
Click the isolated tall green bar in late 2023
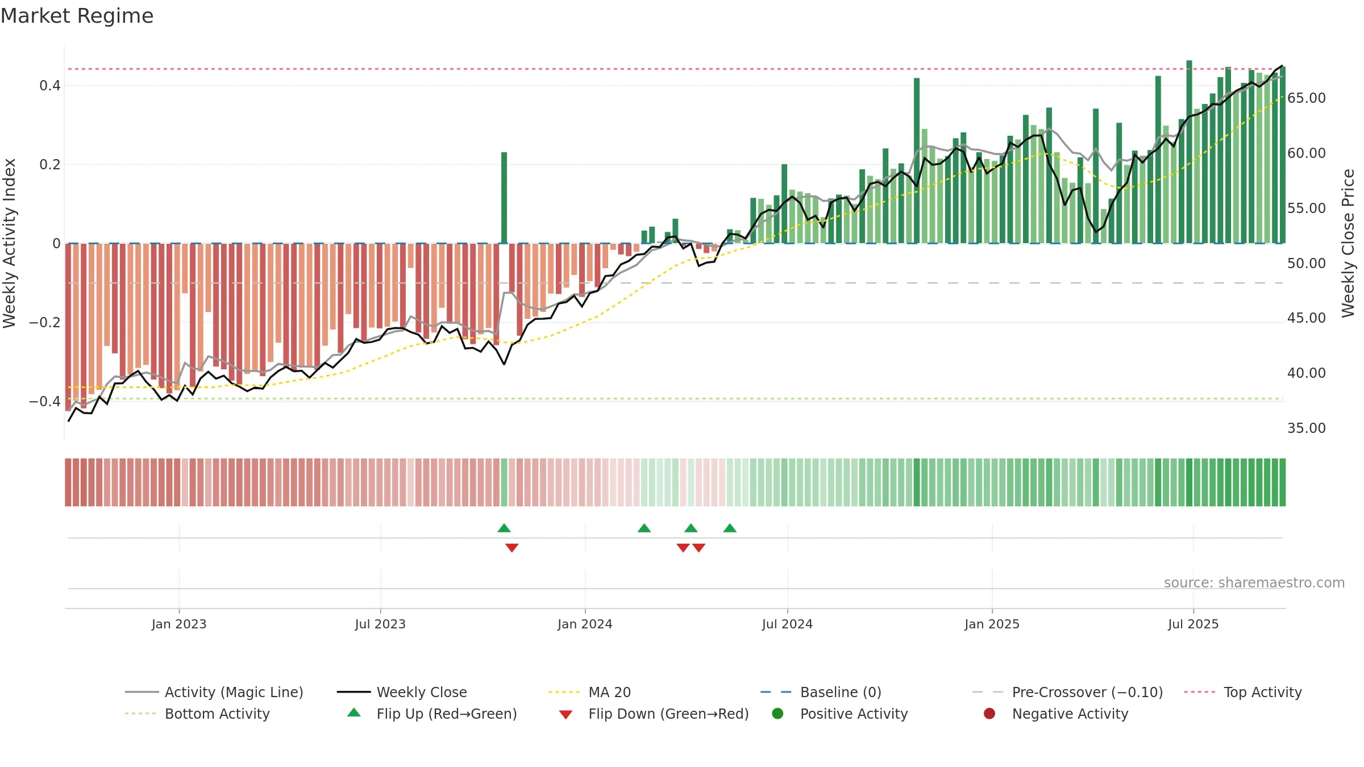point(504,198)
